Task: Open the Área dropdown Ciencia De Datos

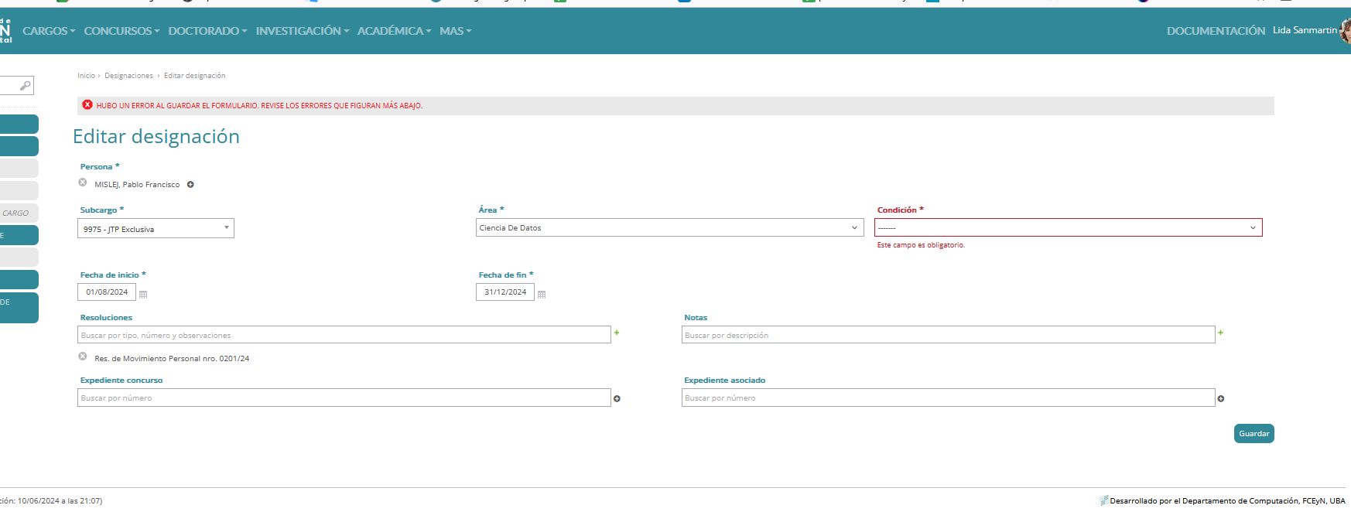Action: [x=669, y=227]
